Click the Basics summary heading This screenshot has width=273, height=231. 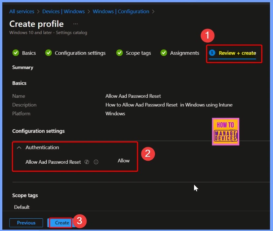pos(19,83)
